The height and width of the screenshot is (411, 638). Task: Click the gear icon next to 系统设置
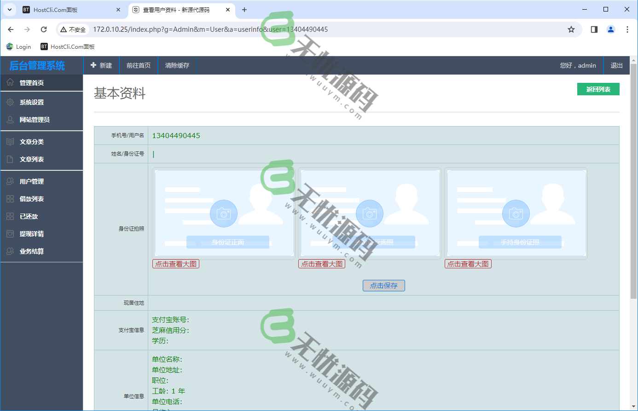10,102
